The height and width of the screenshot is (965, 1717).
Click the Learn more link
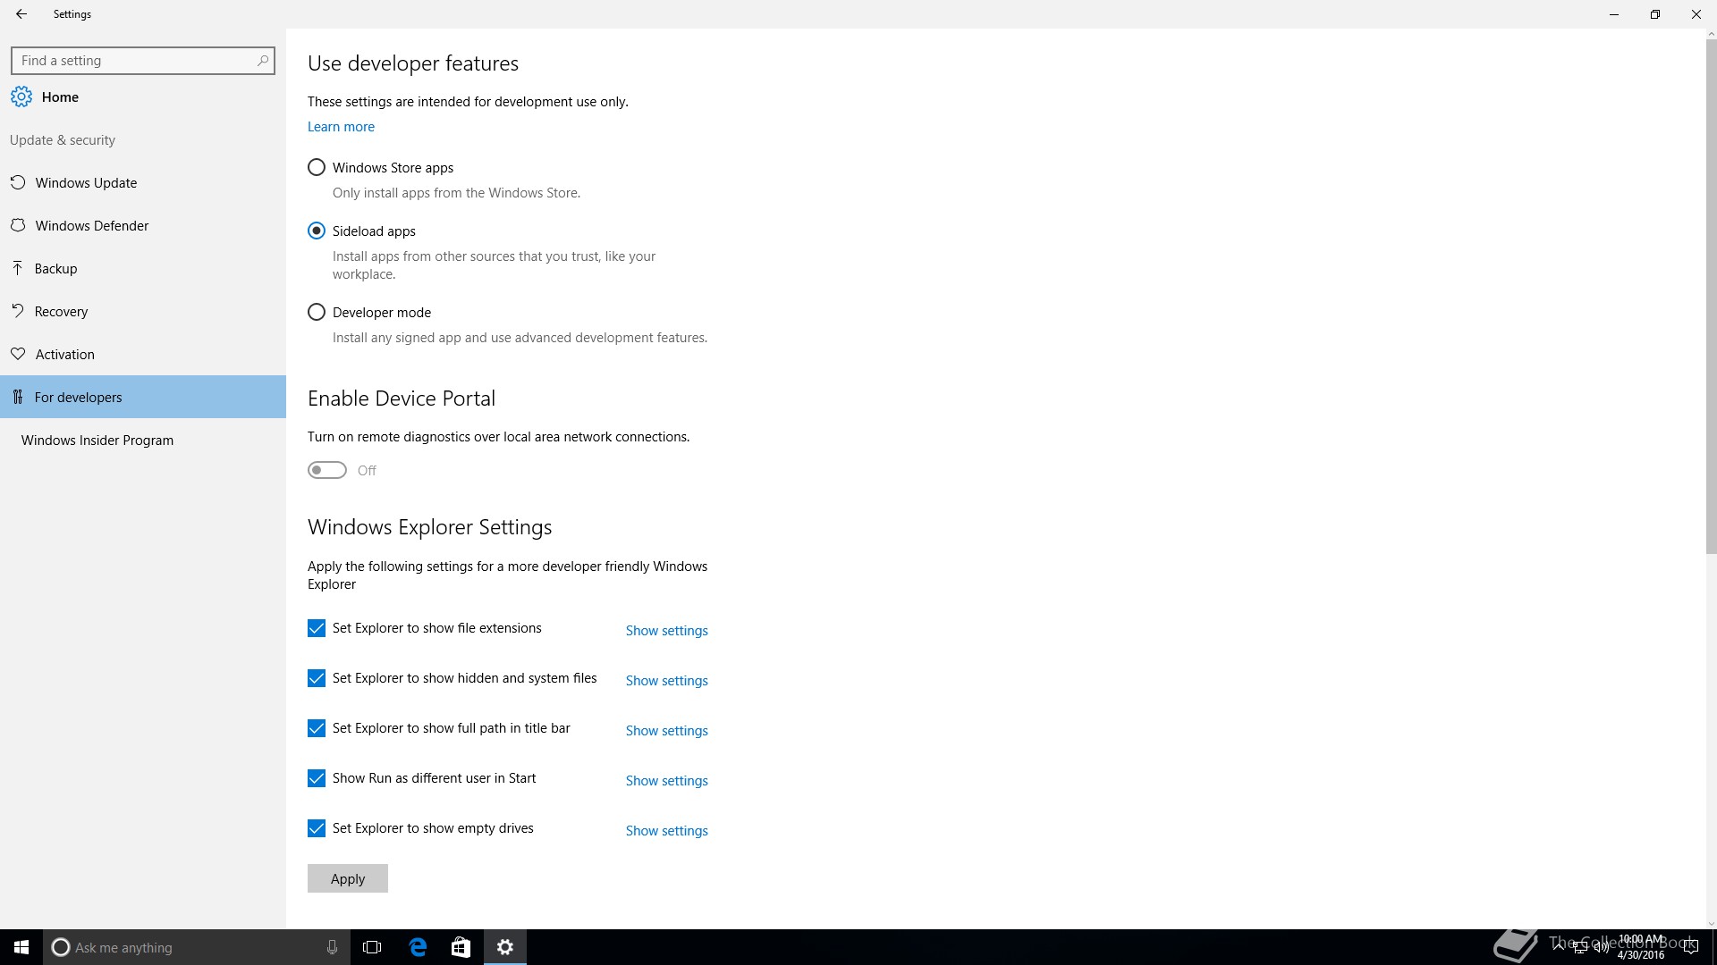pos(341,127)
